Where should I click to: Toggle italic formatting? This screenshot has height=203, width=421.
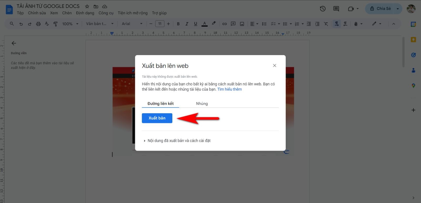(187, 24)
